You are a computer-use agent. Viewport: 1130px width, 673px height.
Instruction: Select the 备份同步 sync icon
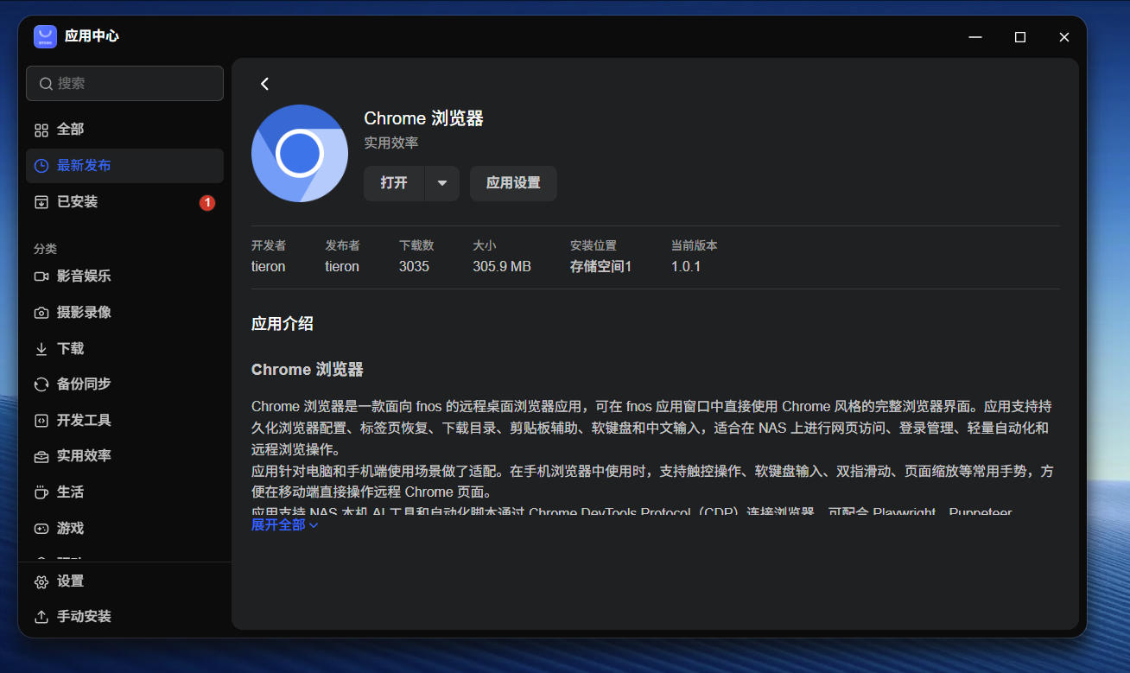(x=41, y=384)
